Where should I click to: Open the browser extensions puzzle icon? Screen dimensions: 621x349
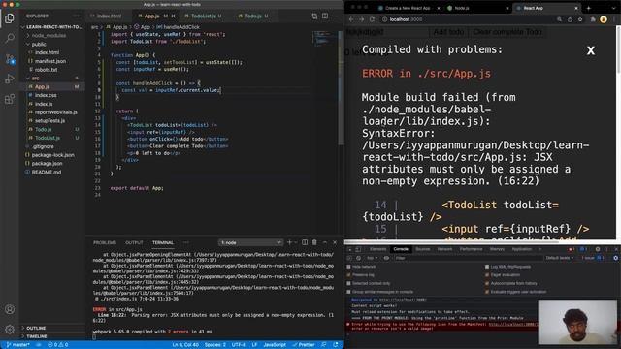pyautogui.click(x=593, y=19)
